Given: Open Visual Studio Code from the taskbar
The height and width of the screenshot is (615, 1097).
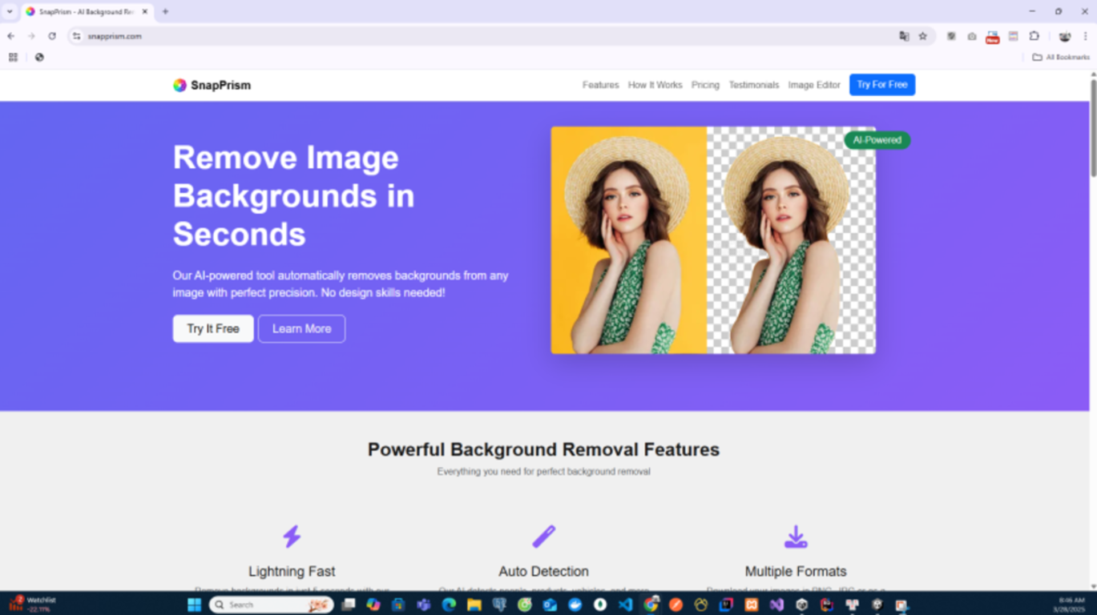Looking at the screenshot, I should [625, 605].
